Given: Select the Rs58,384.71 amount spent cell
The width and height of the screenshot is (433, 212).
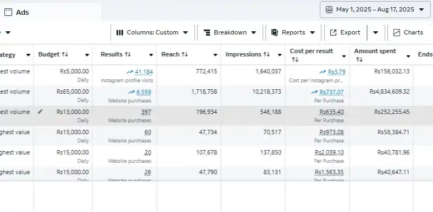Looking at the screenshot, I should (x=382, y=136).
